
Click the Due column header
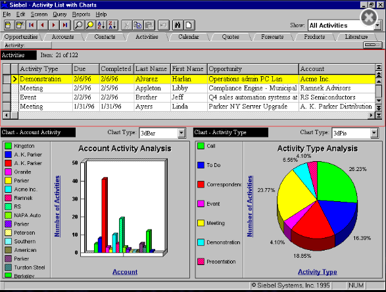click(x=86, y=69)
